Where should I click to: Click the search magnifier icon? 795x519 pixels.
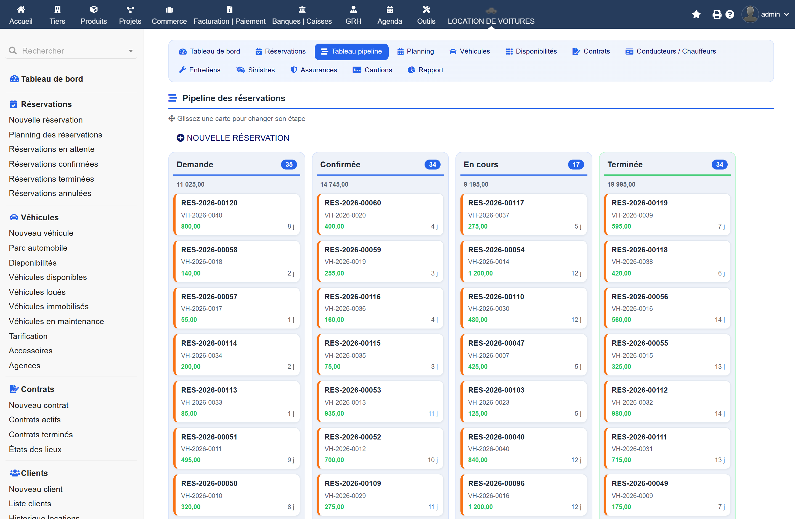13,51
